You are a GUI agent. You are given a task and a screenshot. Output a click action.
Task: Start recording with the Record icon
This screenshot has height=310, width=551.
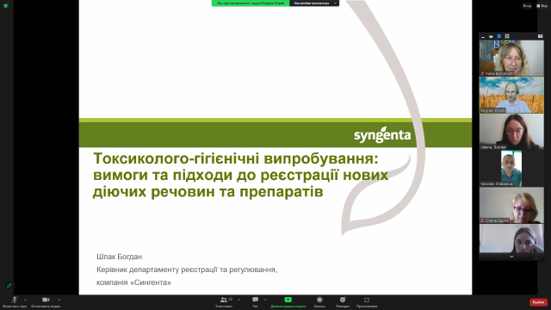click(319, 301)
